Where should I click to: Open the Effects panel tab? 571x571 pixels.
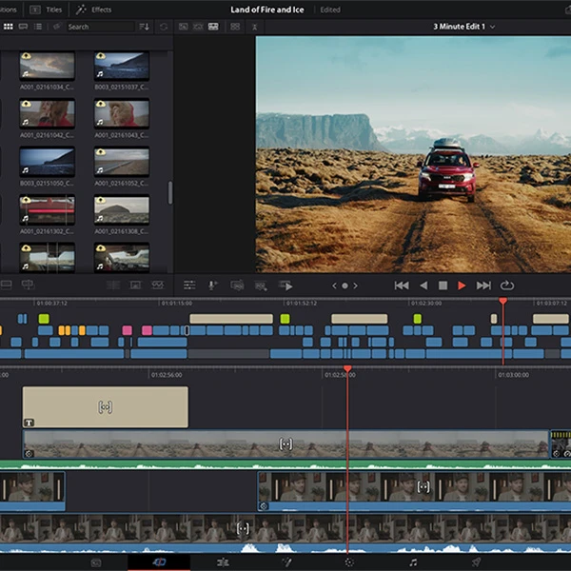[94, 10]
